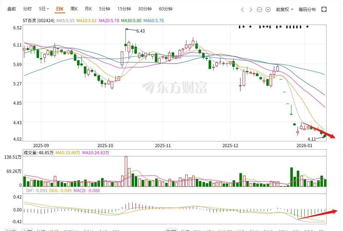Open the 筹码分布 chip distribution panel
Image resolution: width=343 pixels, height=231 pixels.
(307, 10)
